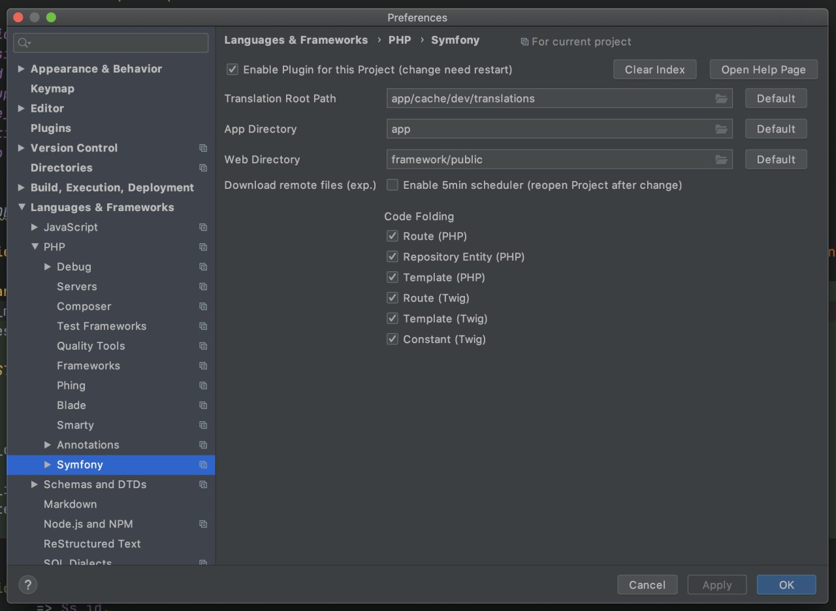
Task: Expand Build, Execution, Deployment arrow
Action: coord(22,188)
